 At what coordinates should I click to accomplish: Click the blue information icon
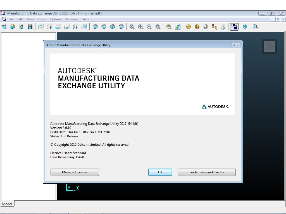pos(245,27)
